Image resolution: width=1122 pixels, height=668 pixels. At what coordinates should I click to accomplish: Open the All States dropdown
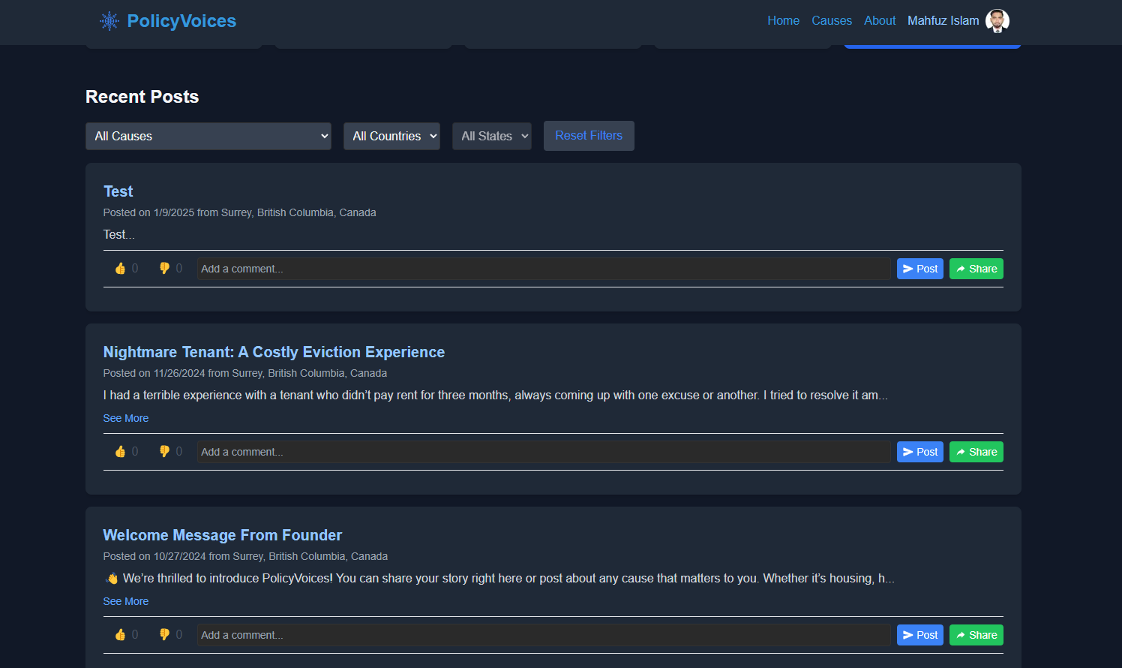[491, 136]
